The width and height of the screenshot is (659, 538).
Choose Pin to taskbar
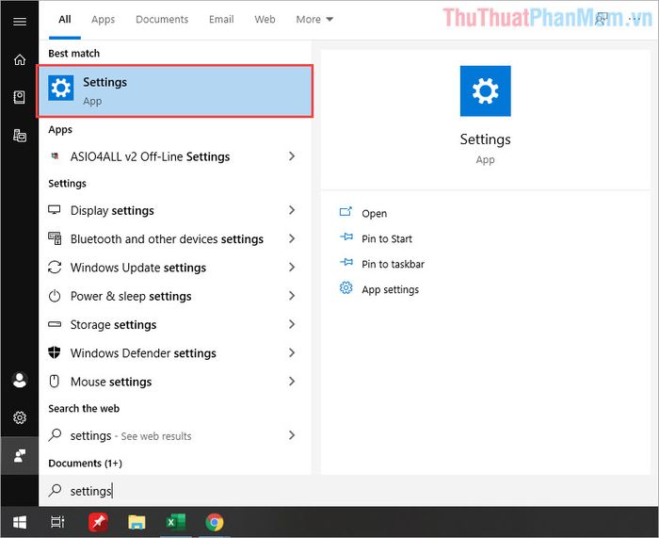pos(393,264)
